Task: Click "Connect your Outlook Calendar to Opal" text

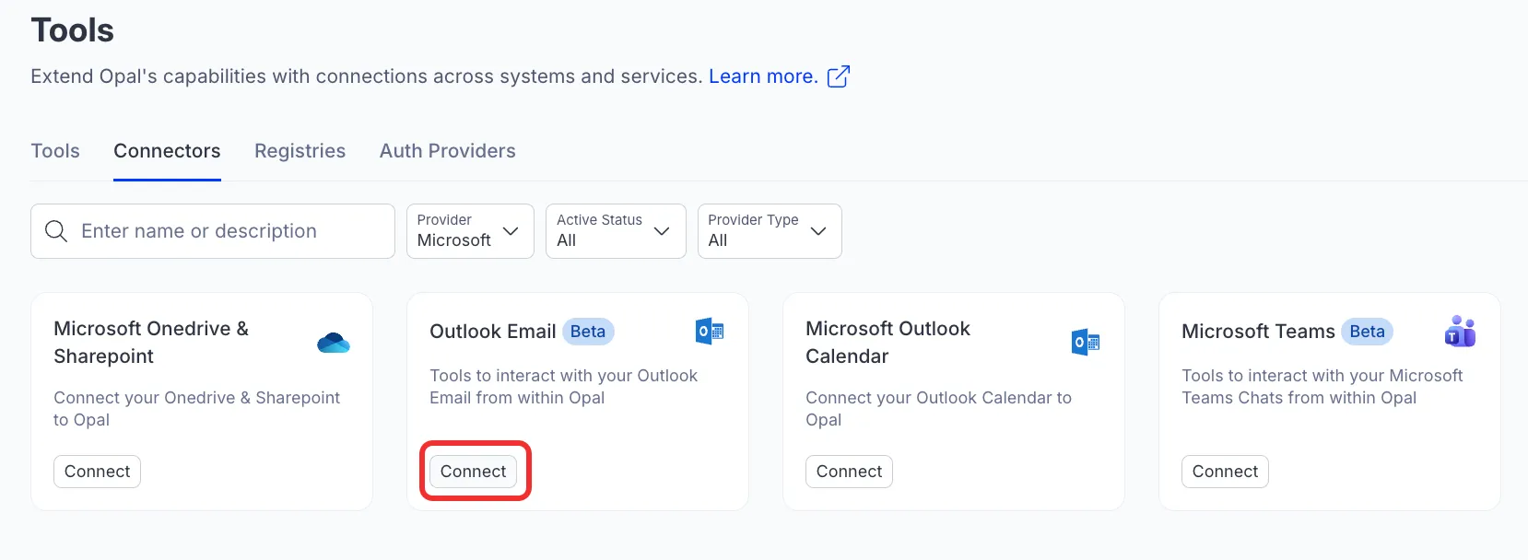Action: 938,409
